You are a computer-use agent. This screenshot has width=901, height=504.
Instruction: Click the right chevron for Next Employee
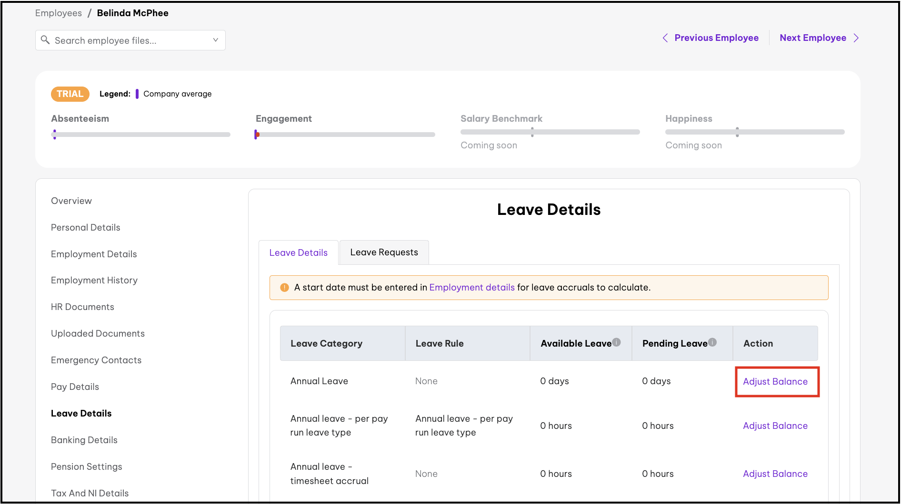pos(856,38)
